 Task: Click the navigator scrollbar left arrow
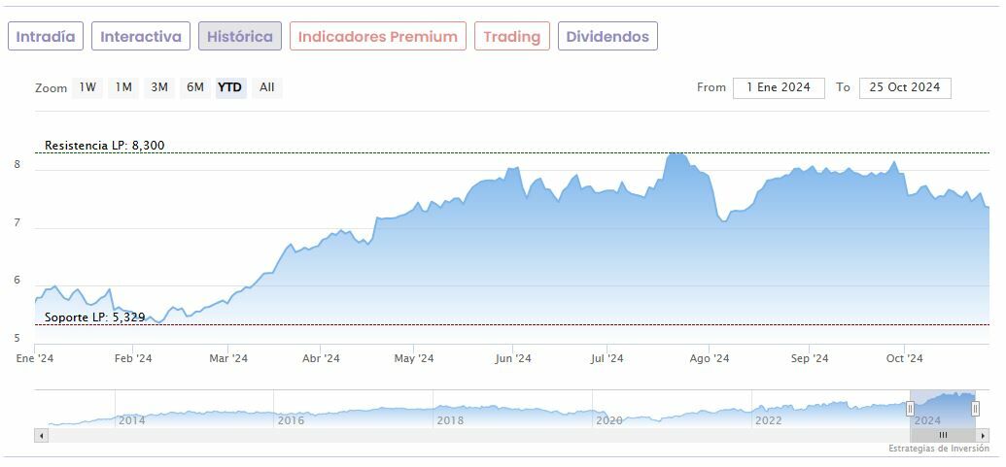(x=41, y=435)
